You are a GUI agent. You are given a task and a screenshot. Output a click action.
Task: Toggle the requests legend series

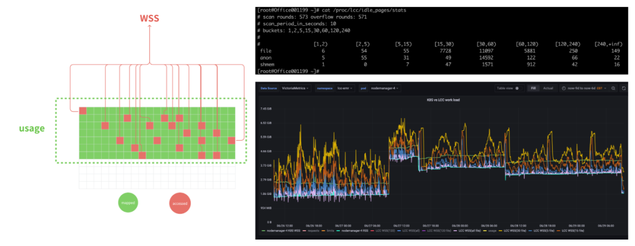[x=313, y=231]
